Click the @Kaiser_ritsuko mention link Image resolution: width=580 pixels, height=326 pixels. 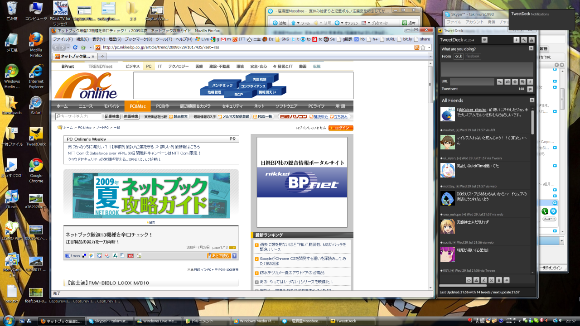click(473, 110)
